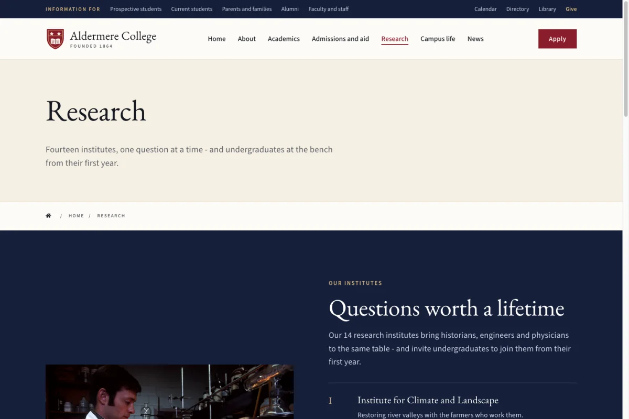The width and height of the screenshot is (629, 419).
Task: Open Institute for Climate and Landscape
Action: (428, 400)
